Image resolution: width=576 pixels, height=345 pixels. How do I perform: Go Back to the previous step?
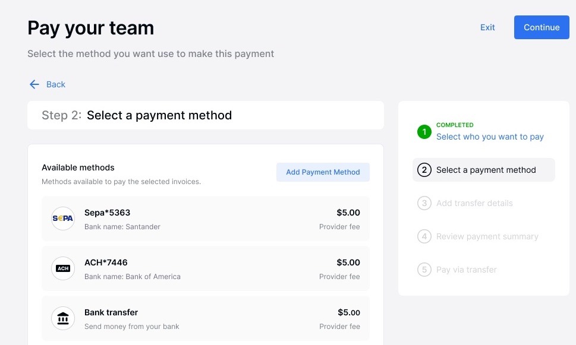pos(55,84)
